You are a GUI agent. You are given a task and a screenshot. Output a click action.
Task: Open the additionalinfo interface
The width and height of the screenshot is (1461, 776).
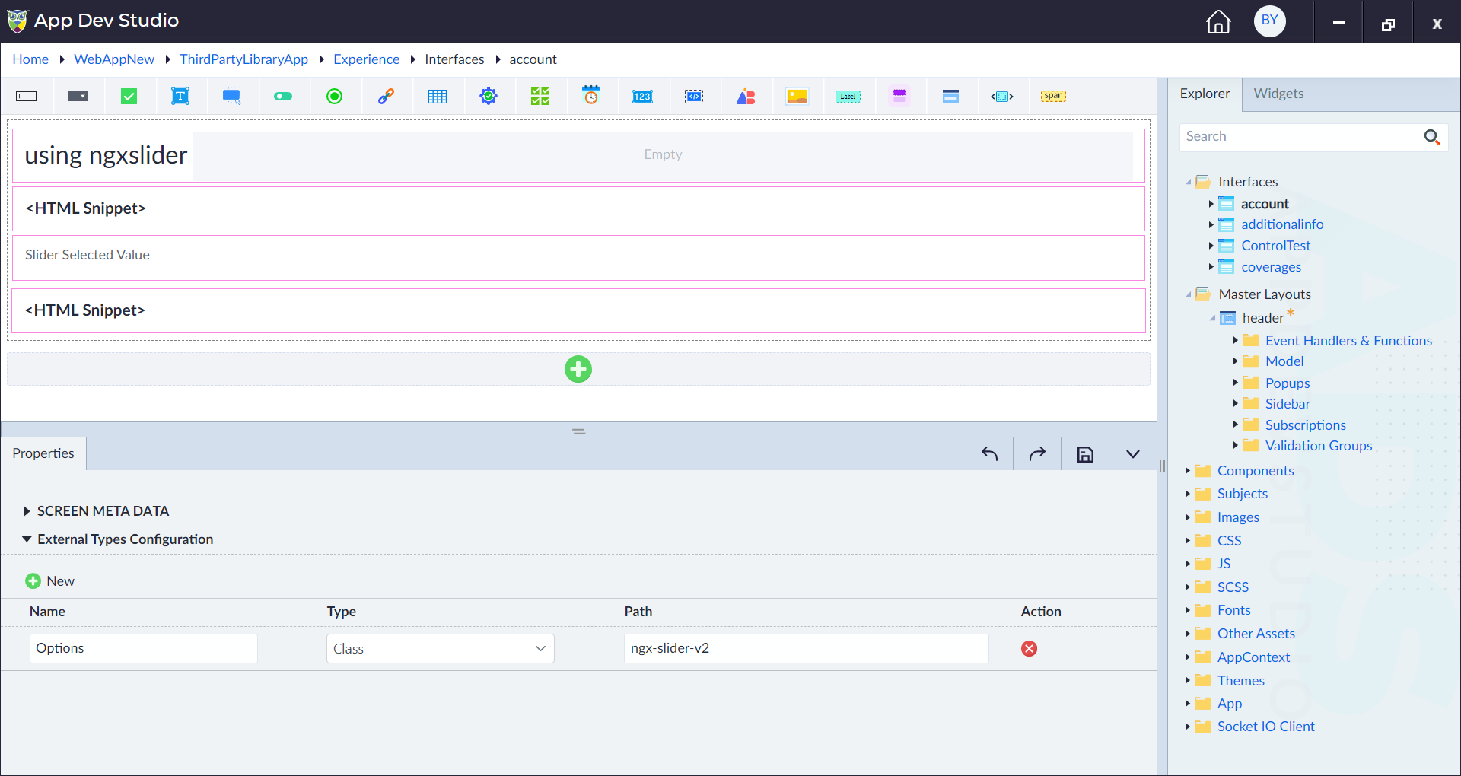[1282, 224]
